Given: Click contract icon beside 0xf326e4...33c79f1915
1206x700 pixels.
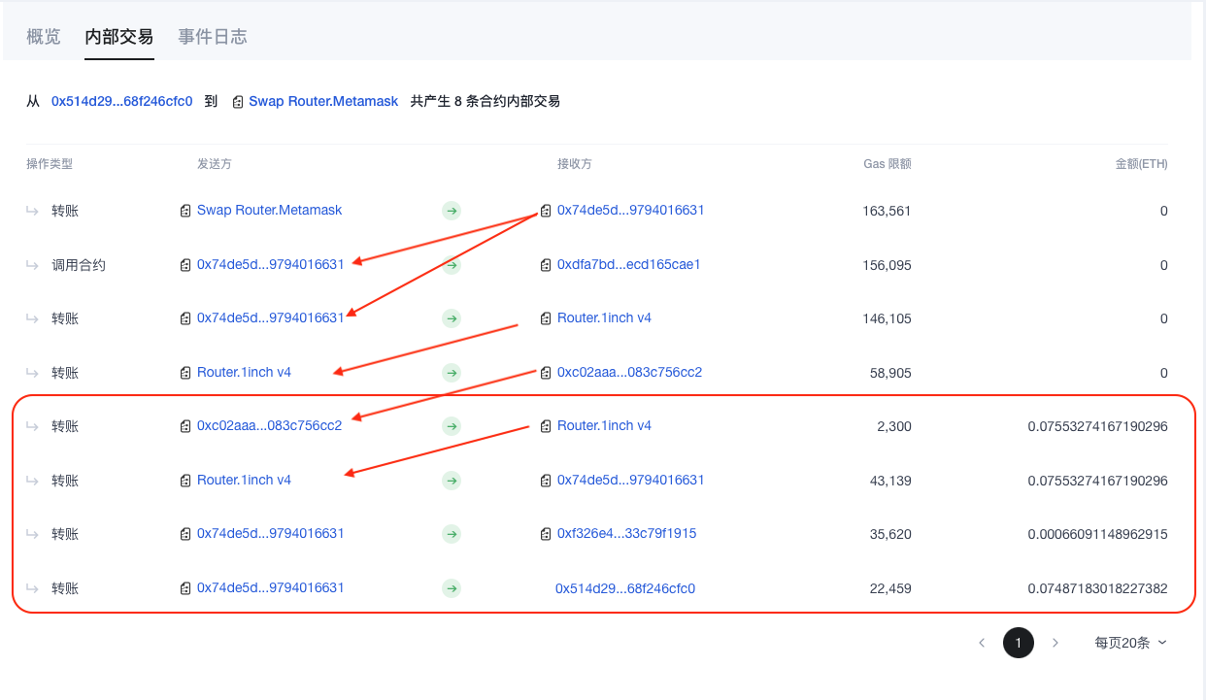Looking at the screenshot, I should [x=546, y=534].
